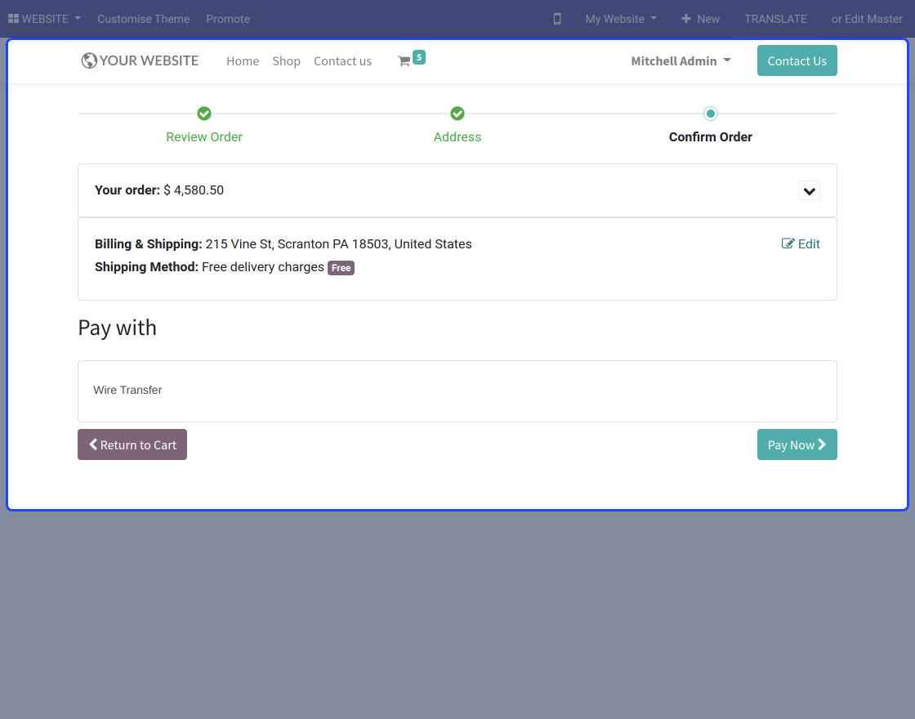The image size is (915, 719).
Task: Click the TRANSLATE button
Action: tap(775, 19)
